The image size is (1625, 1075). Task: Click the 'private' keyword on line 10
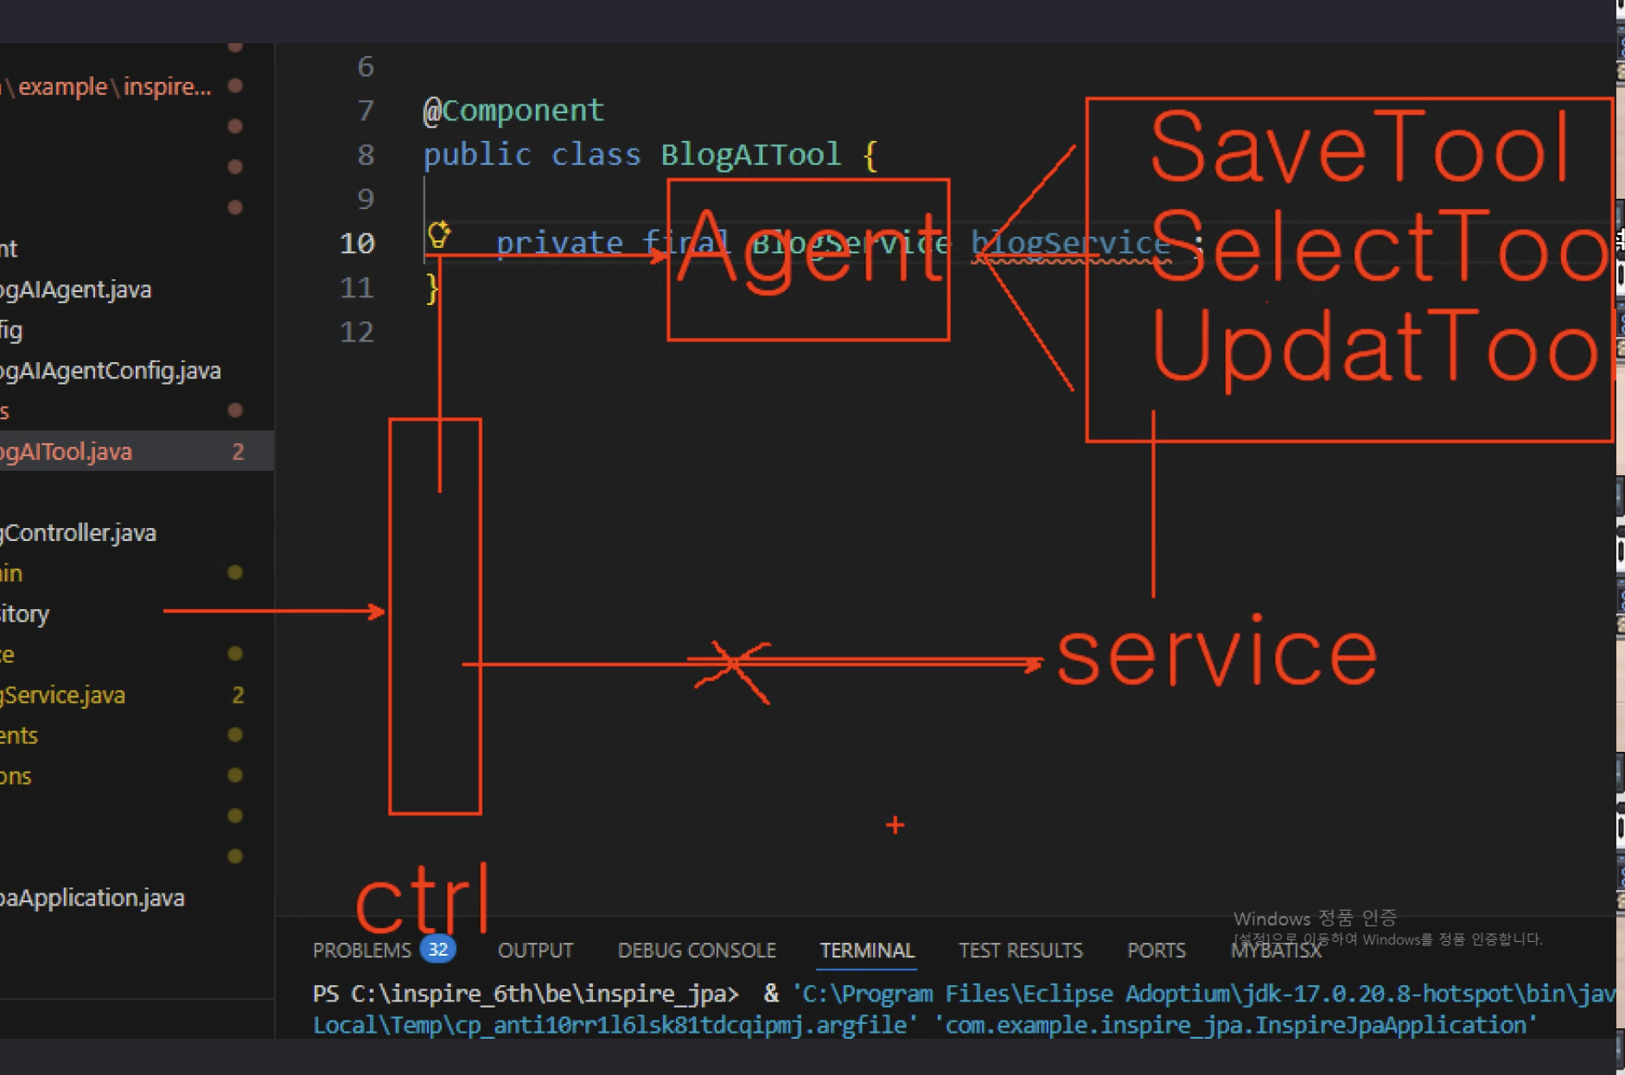coord(559,244)
